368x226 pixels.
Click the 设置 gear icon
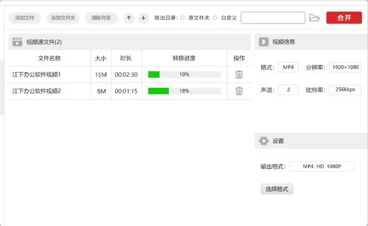pos(264,141)
